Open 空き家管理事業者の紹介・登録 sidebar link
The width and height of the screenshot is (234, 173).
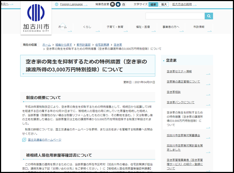185,164
